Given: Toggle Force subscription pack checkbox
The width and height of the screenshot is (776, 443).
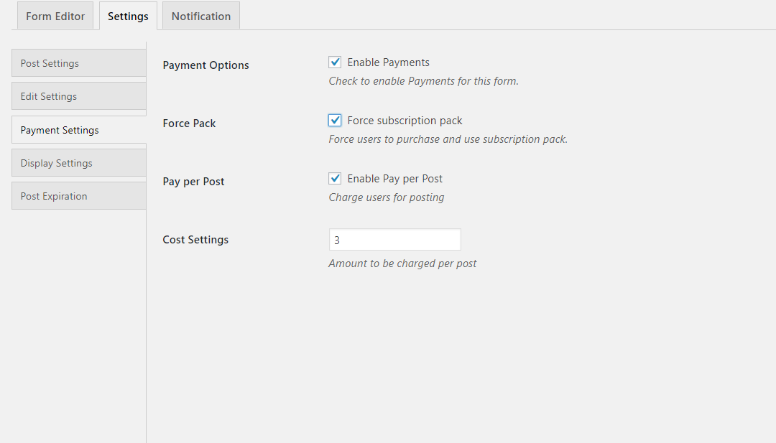Looking at the screenshot, I should [x=335, y=121].
